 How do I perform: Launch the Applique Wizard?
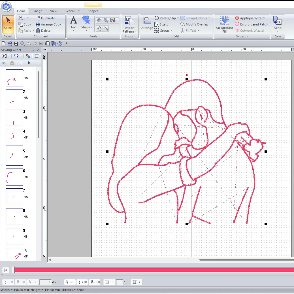click(249, 18)
